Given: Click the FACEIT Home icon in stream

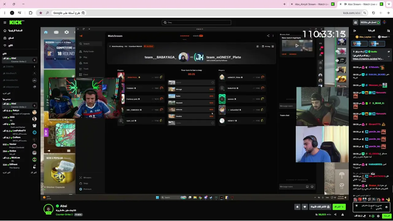Looking at the screenshot, I should click(46, 32).
